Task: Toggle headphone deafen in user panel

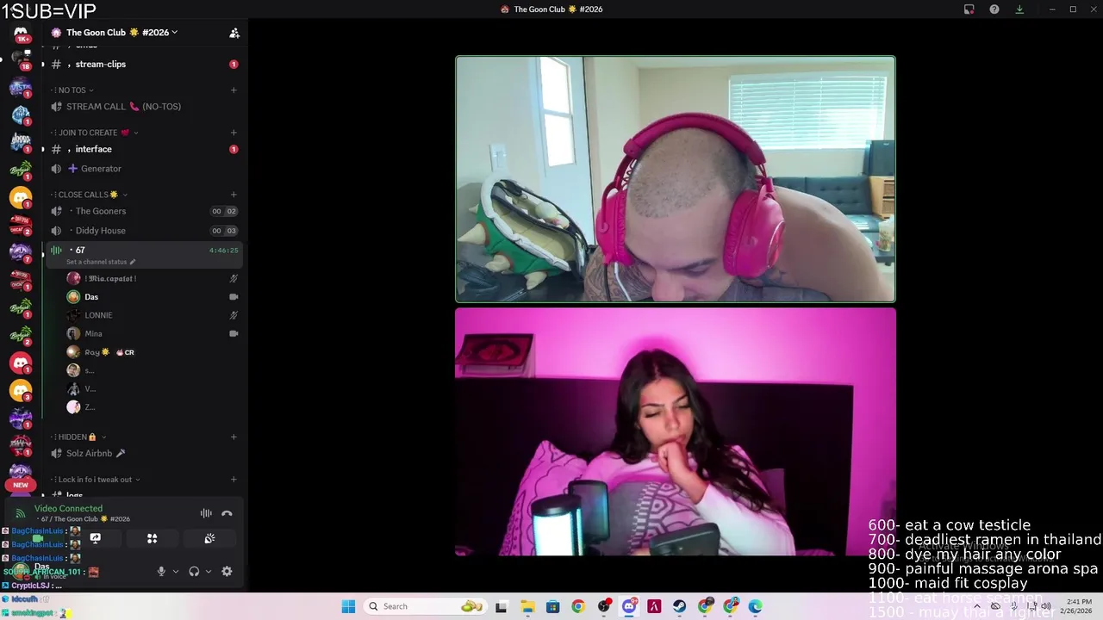Action: (194, 571)
